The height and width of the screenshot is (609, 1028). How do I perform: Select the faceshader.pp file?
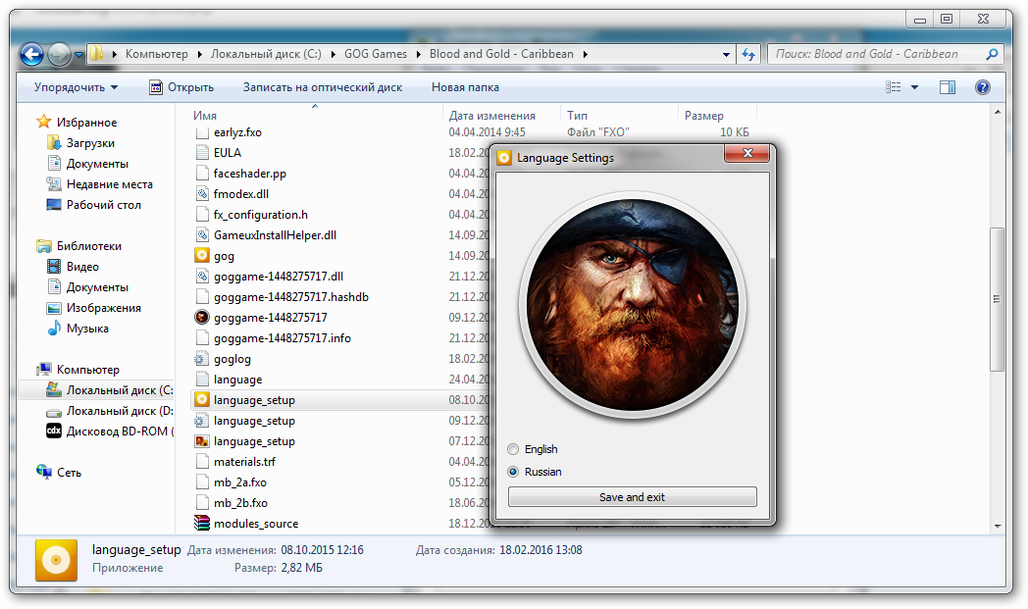(x=250, y=173)
